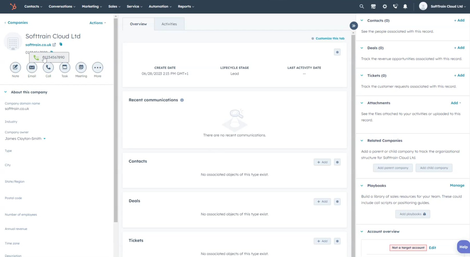Open the Sales navigation menu
Image resolution: width=470 pixels, height=257 pixels.
click(x=114, y=6)
